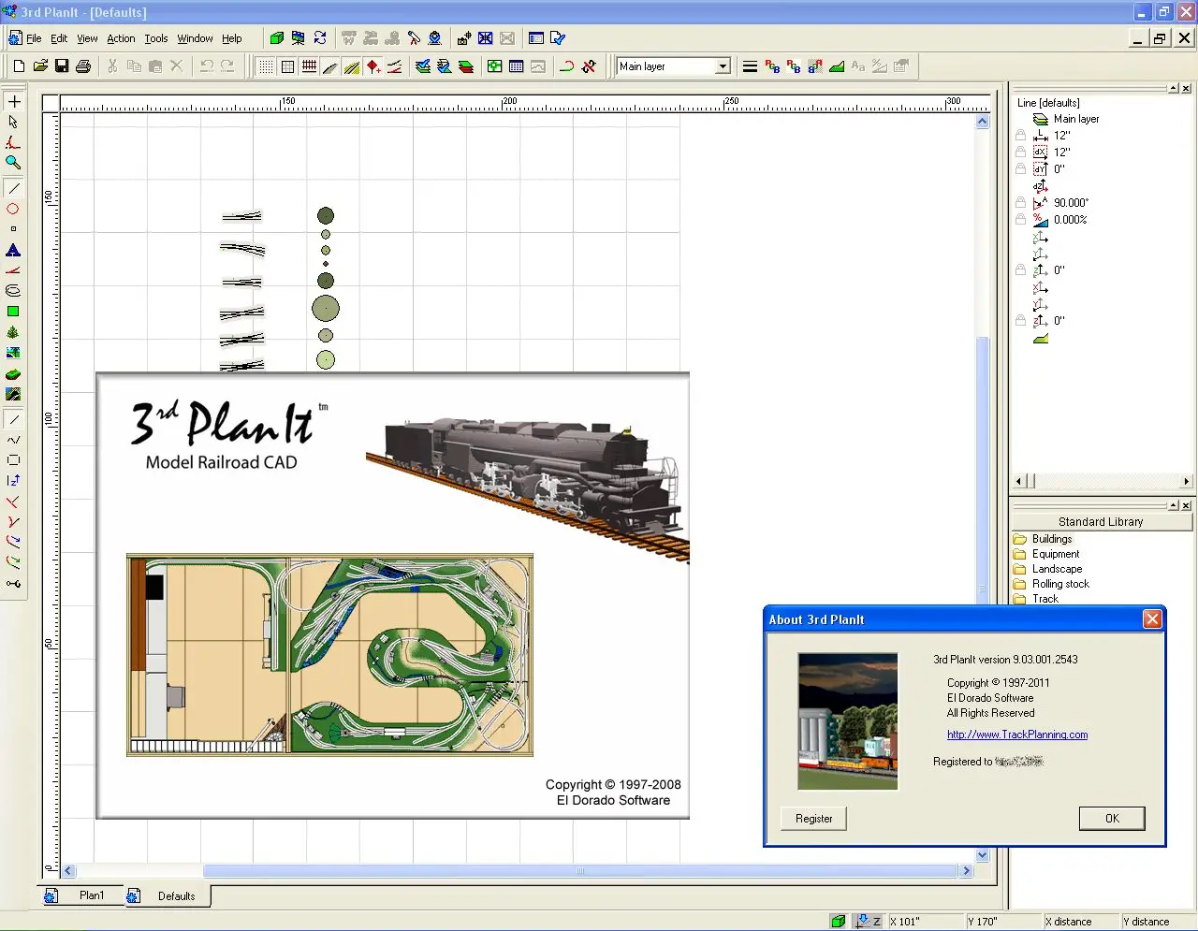1198x931 pixels.
Task: Expand the Equipment library folder
Action: click(x=1046, y=554)
